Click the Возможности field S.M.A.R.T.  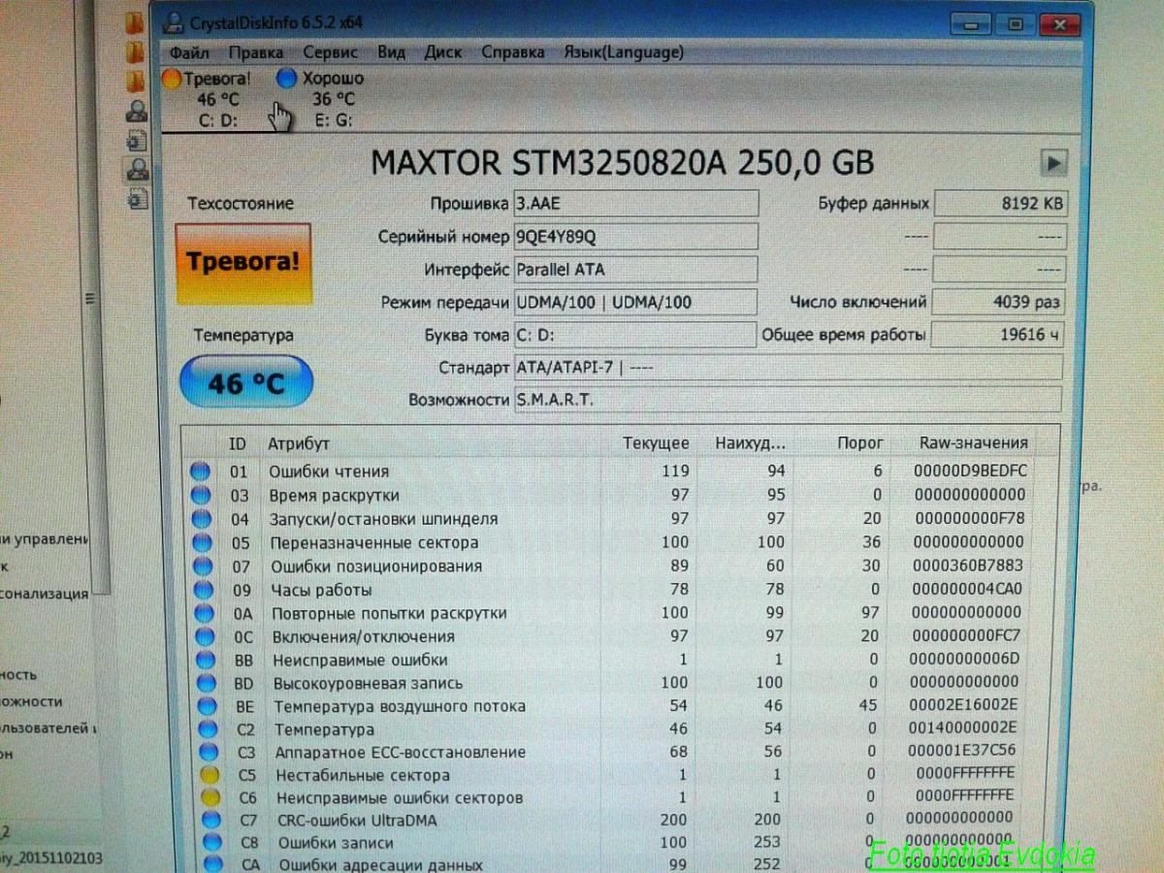coord(788,400)
